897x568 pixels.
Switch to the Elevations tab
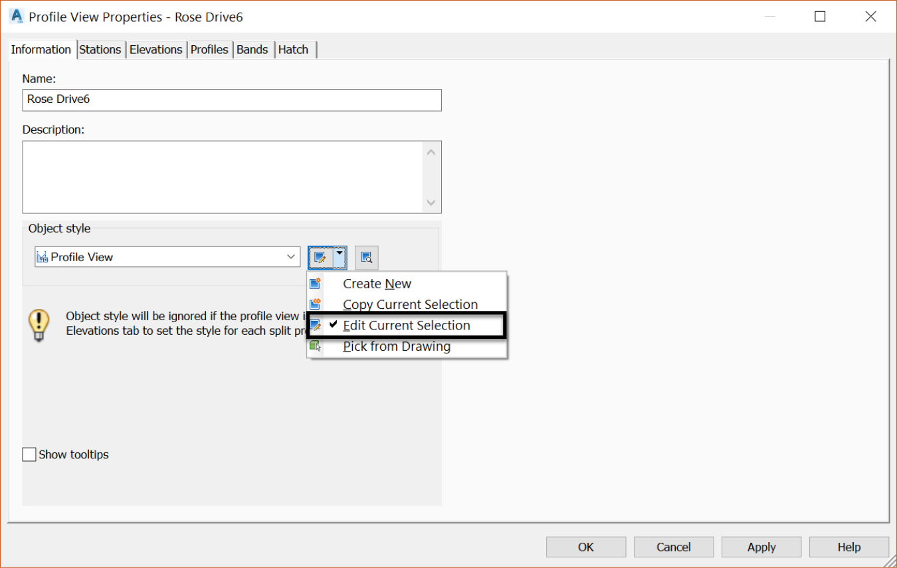pos(155,50)
